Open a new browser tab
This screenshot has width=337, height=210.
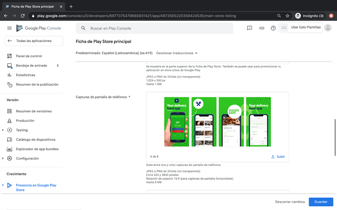click(71, 6)
